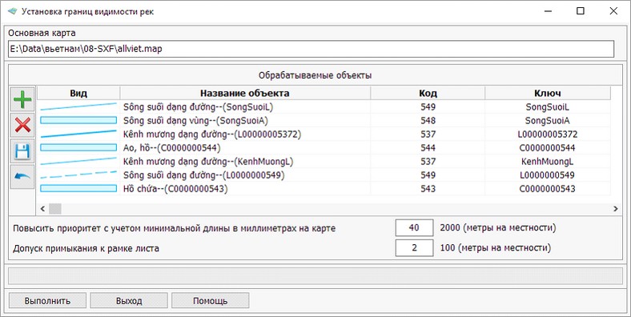Select line symbol for SongSuoiL row
The height and width of the screenshot is (317, 631).
click(78, 106)
